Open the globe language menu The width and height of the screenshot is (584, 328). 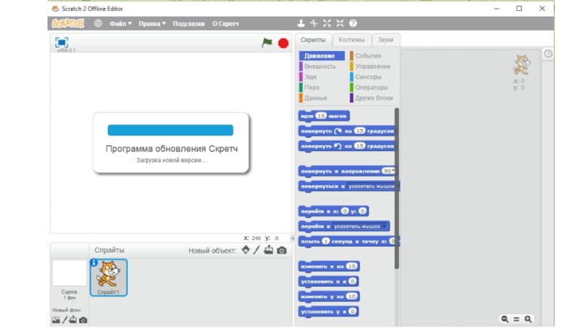(98, 23)
